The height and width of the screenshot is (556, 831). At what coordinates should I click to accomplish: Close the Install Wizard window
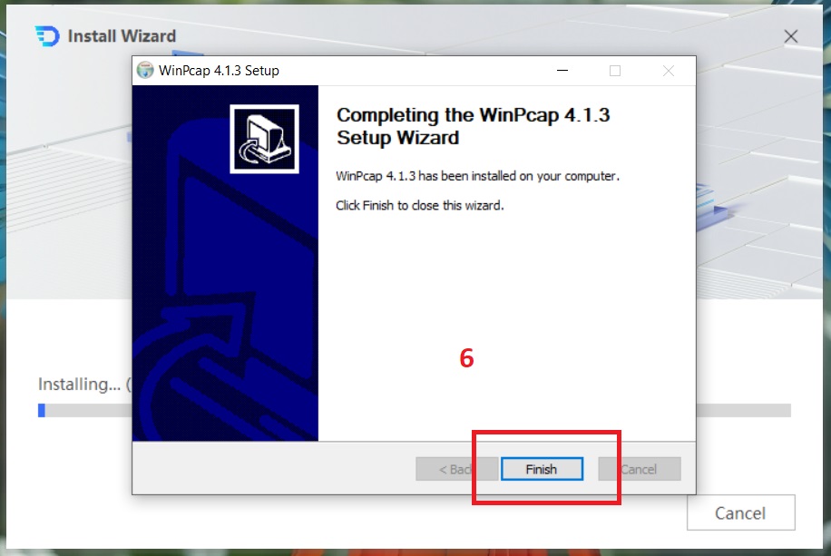click(x=791, y=36)
